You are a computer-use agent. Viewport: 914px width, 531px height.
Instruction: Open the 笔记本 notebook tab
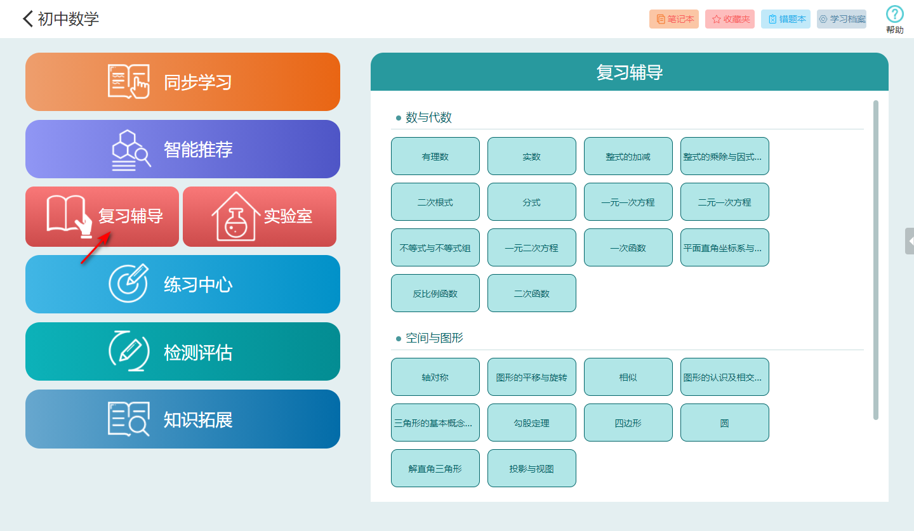[x=674, y=19]
